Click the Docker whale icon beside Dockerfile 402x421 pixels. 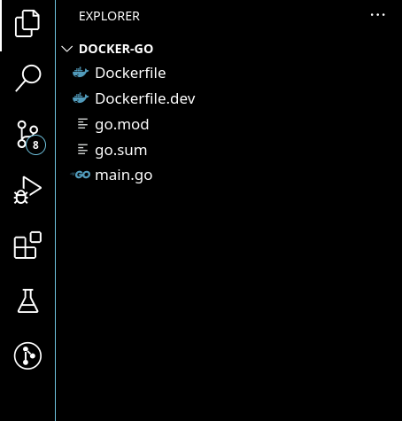click(81, 73)
